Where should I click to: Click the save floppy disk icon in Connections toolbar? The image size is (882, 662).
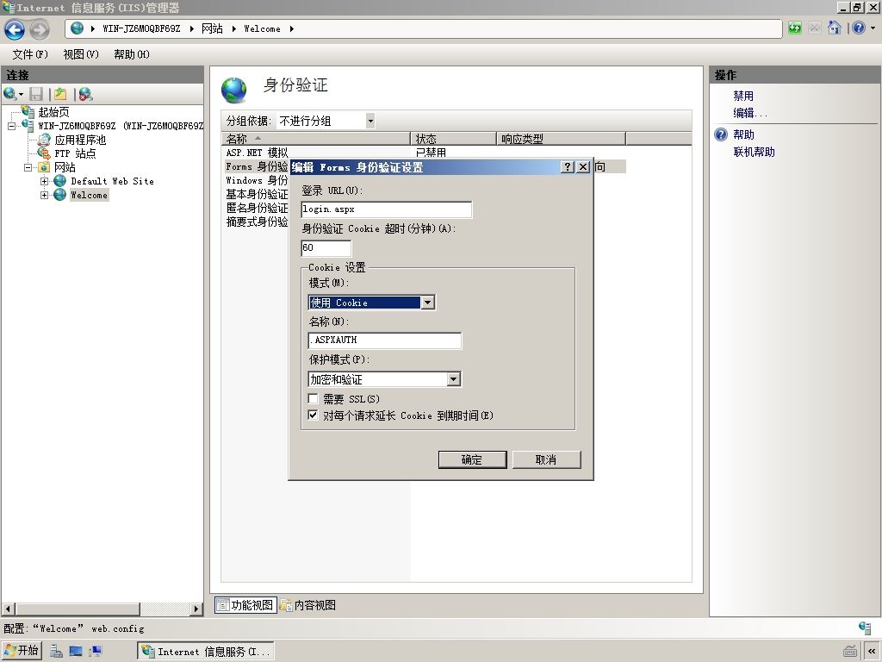click(x=36, y=94)
